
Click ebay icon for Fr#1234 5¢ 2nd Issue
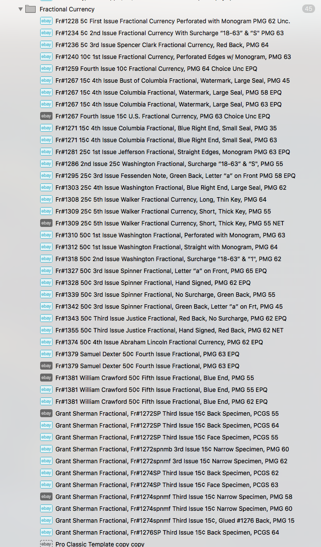[46, 33]
